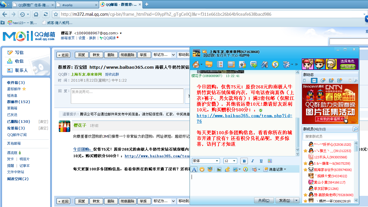The width and height of the screenshot is (368, 207).
Task: Open the group shared files folder icon
Action: click(209, 64)
